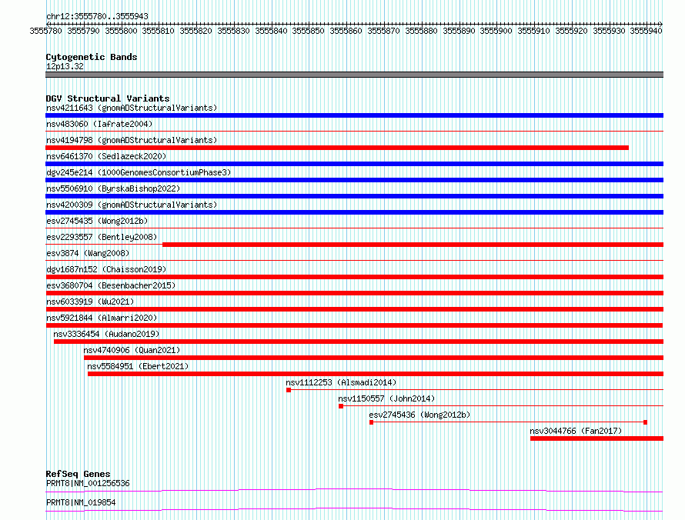Click the red bar of nsv3336454

coord(359,342)
